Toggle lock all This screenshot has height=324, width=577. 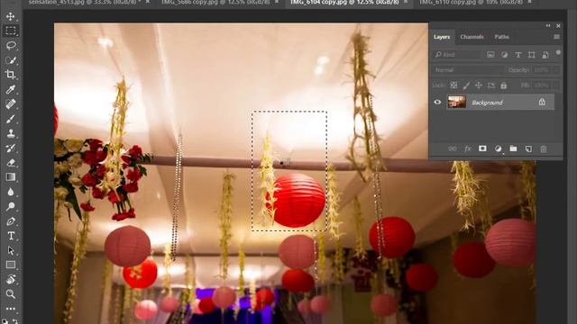coord(503,85)
